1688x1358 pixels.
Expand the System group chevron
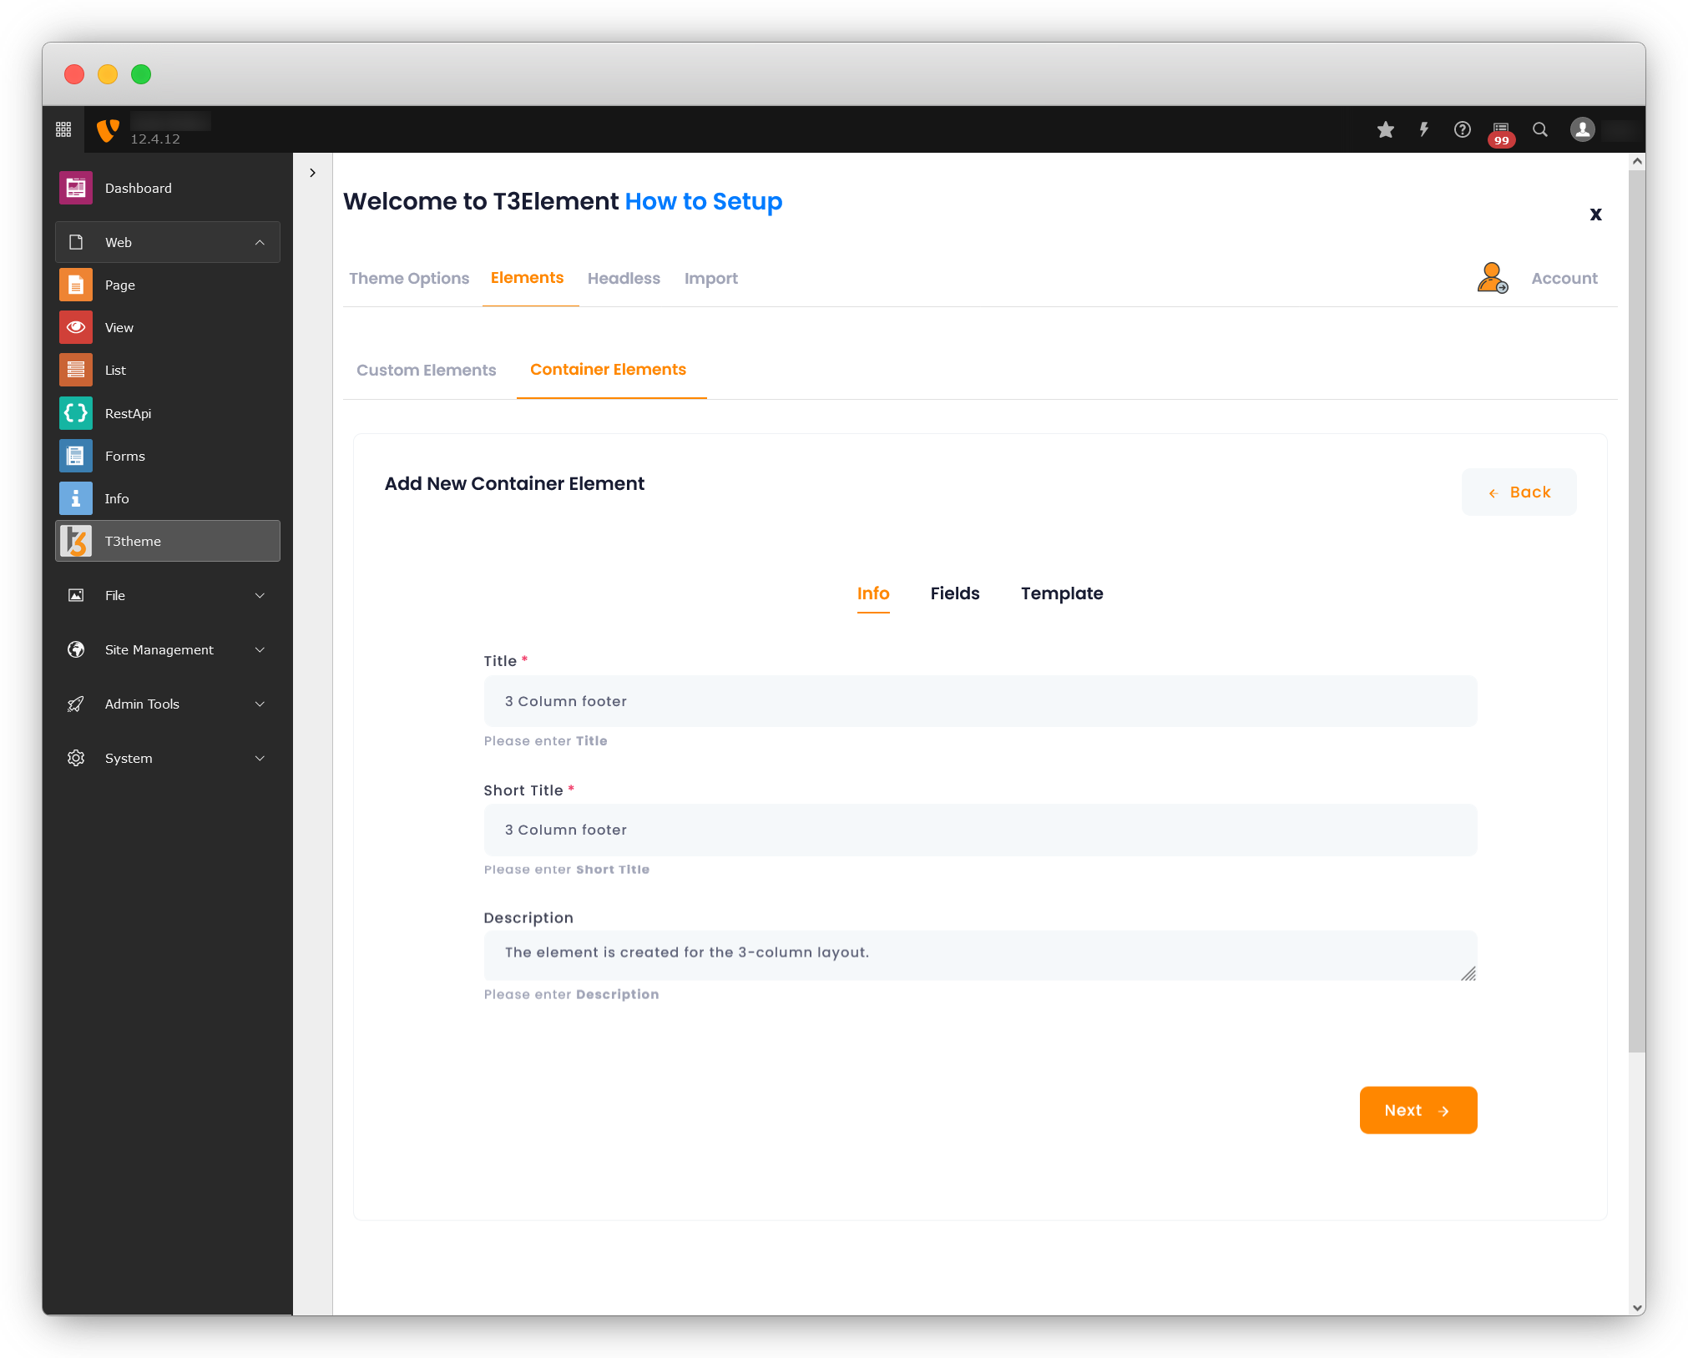[x=260, y=758]
